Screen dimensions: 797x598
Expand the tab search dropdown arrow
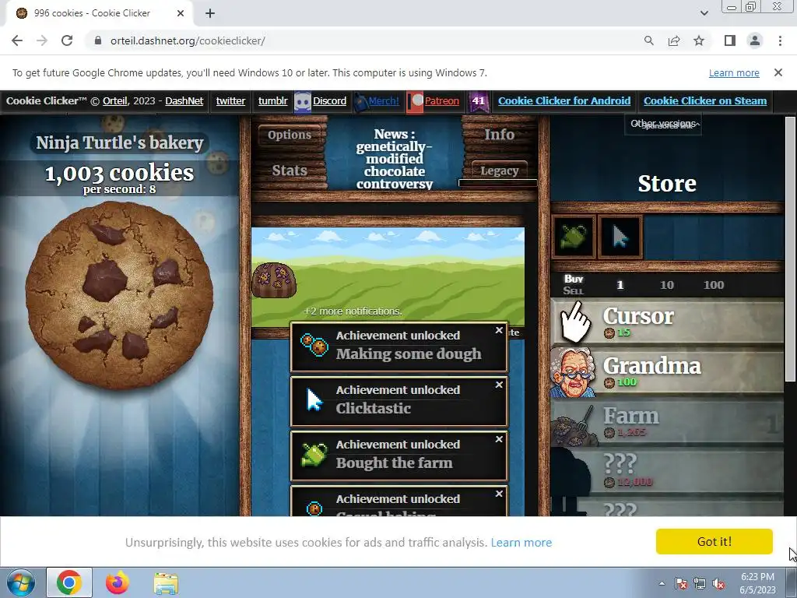click(x=704, y=13)
